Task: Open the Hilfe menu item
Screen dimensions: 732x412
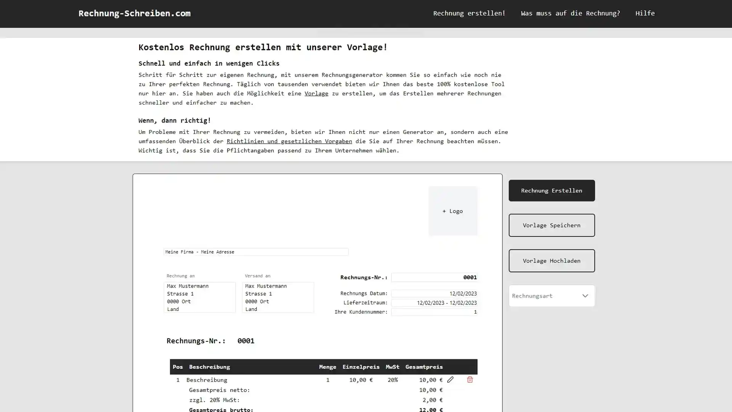Action: point(645,13)
